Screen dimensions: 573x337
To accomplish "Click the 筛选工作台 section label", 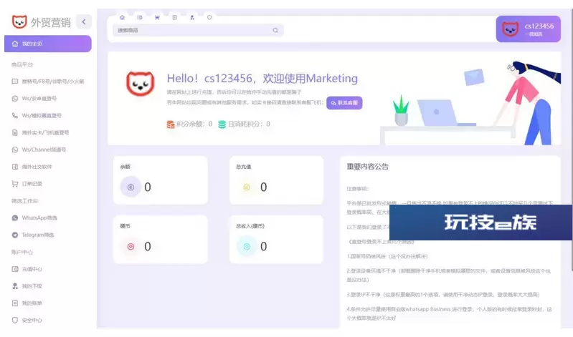I will click(24, 201).
